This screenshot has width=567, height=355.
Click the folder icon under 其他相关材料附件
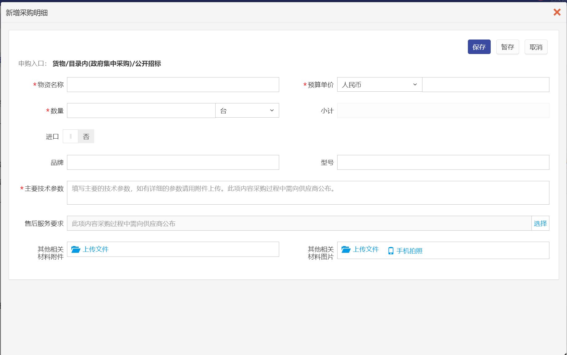click(76, 249)
